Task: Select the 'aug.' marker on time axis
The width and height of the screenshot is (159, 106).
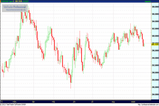Action: click(x=113, y=101)
